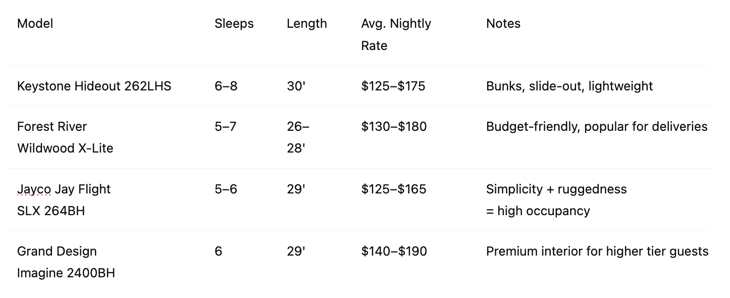Screen dimensions: 730x298
Task: Select the 26–28' length cell
Action: (x=298, y=137)
